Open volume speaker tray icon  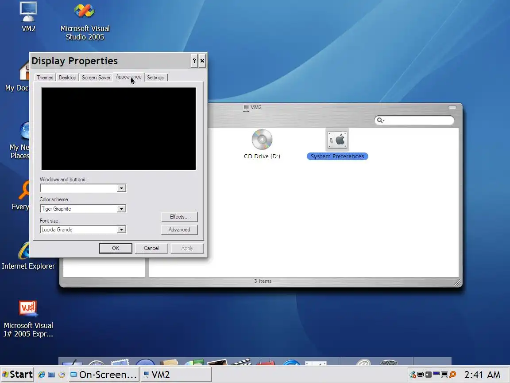tap(429, 375)
